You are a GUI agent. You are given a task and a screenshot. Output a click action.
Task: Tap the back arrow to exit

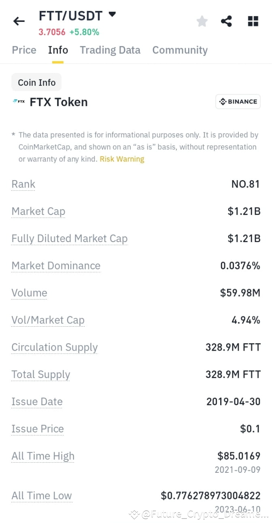pos(19,21)
